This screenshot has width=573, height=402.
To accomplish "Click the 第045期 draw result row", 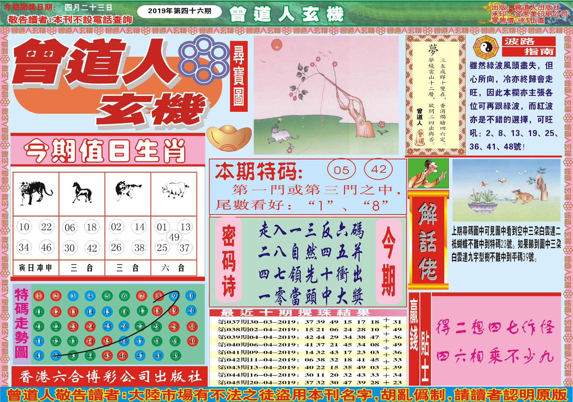I will (308, 382).
